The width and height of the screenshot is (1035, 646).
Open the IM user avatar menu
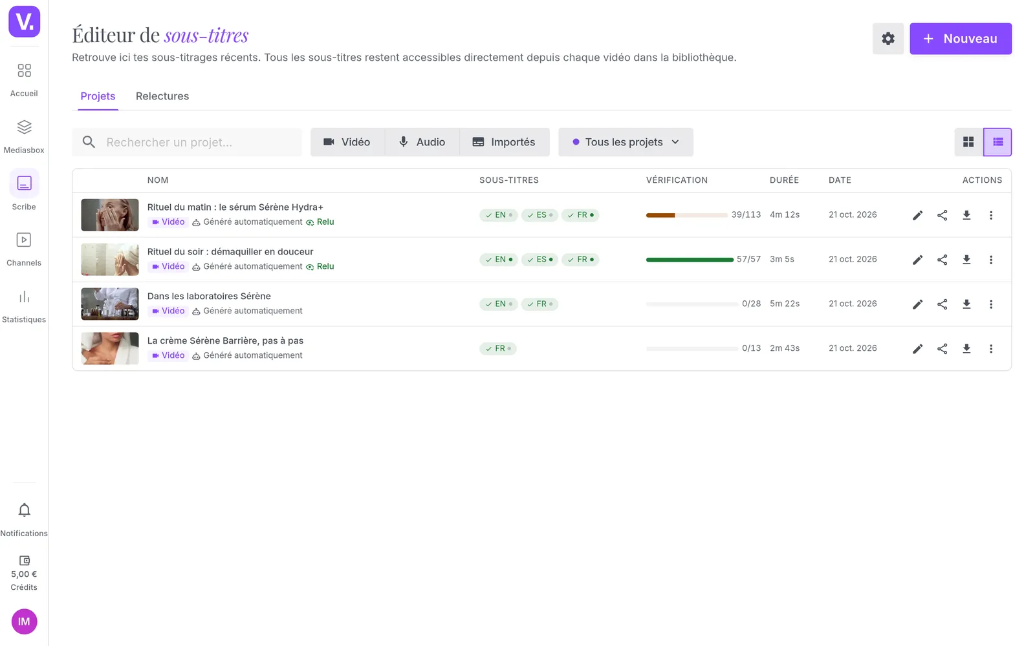click(24, 621)
